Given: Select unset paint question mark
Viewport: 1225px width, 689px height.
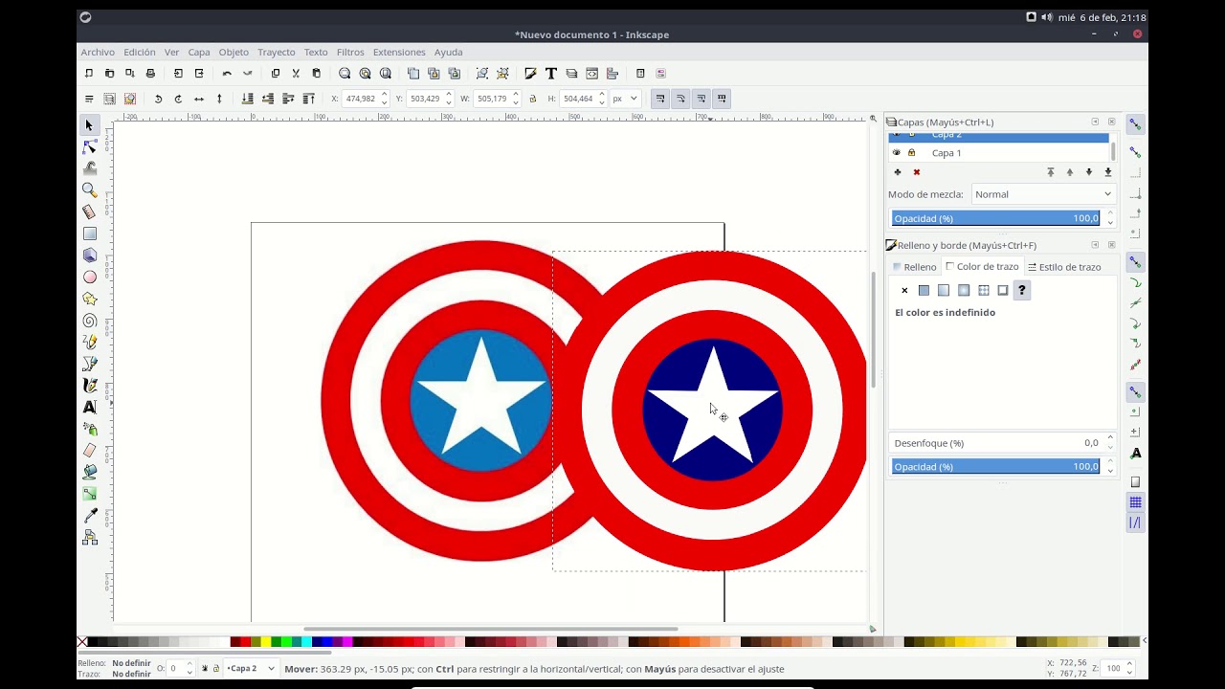Looking at the screenshot, I should tap(1022, 290).
